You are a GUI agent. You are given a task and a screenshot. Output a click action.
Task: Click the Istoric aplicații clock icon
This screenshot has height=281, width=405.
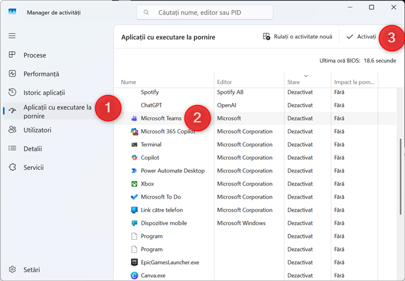pyautogui.click(x=12, y=92)
